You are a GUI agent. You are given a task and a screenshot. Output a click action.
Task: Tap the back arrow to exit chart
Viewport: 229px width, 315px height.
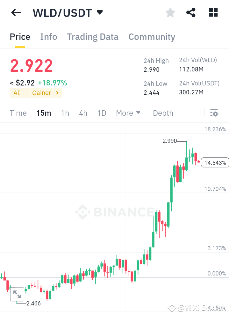pos(15,12)
